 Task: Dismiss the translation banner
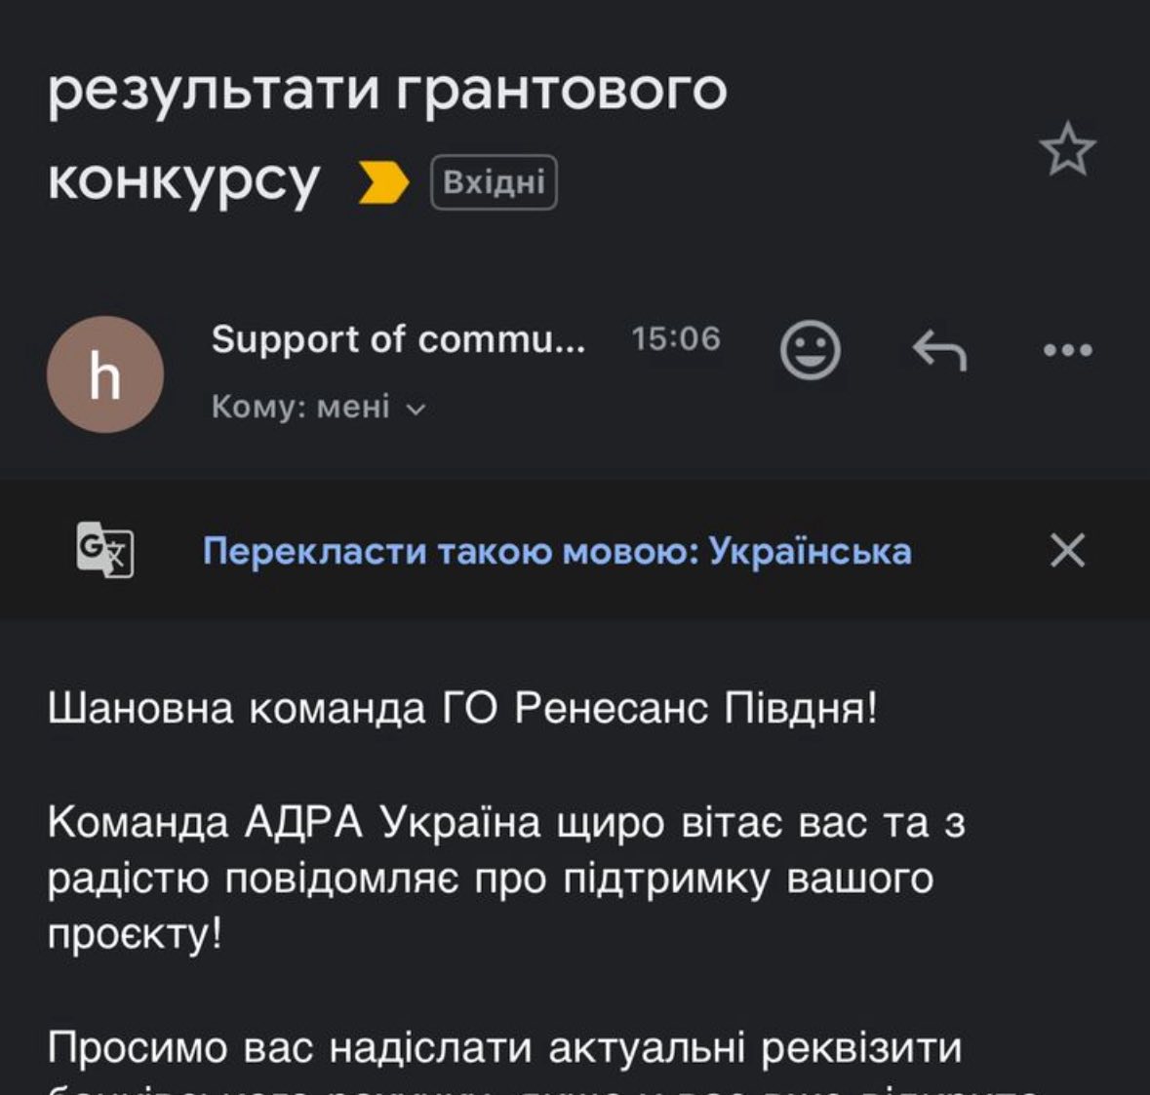[x=1067, y=551]
